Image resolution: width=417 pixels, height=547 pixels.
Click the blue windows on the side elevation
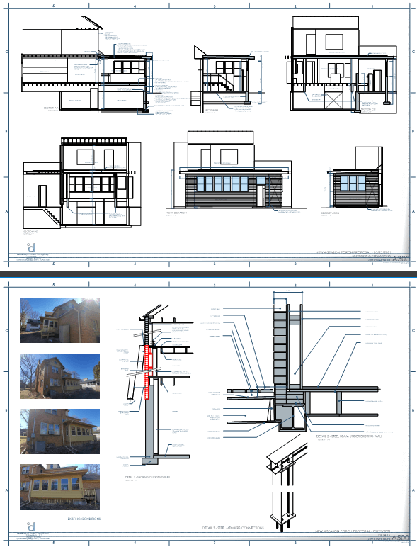tap(352, 184)
